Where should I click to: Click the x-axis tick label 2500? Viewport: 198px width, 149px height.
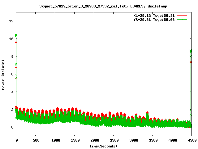(x=114, y=140)
